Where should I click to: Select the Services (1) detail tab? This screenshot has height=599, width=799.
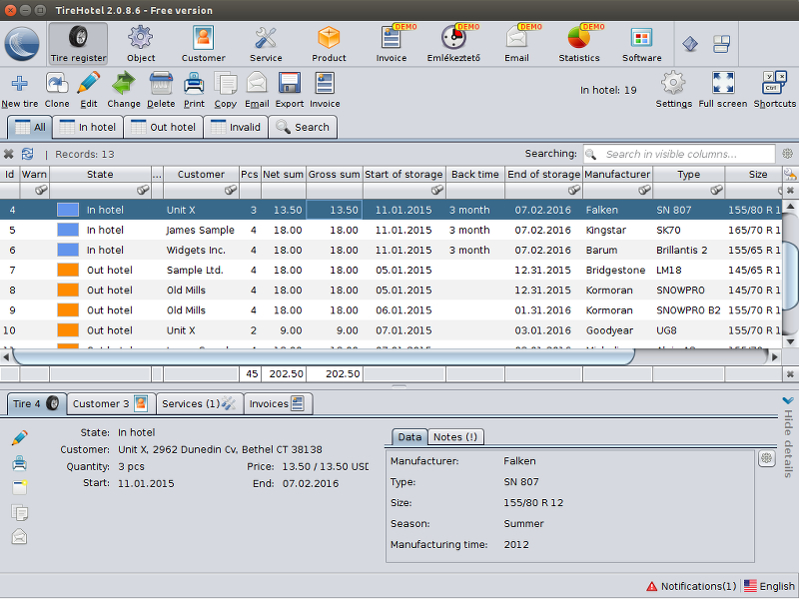click(199, 404)
